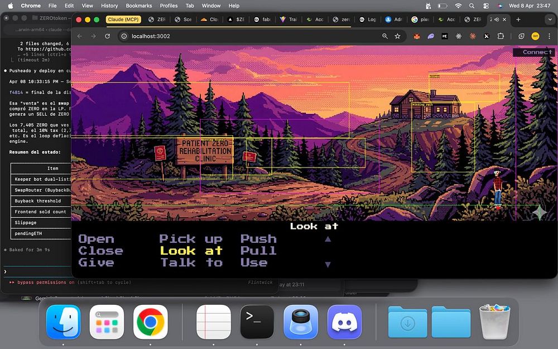The width and height of the screenshot is (558, 349).
Task: Open the Trash in the Dock
Action: [x=494, y=322]
